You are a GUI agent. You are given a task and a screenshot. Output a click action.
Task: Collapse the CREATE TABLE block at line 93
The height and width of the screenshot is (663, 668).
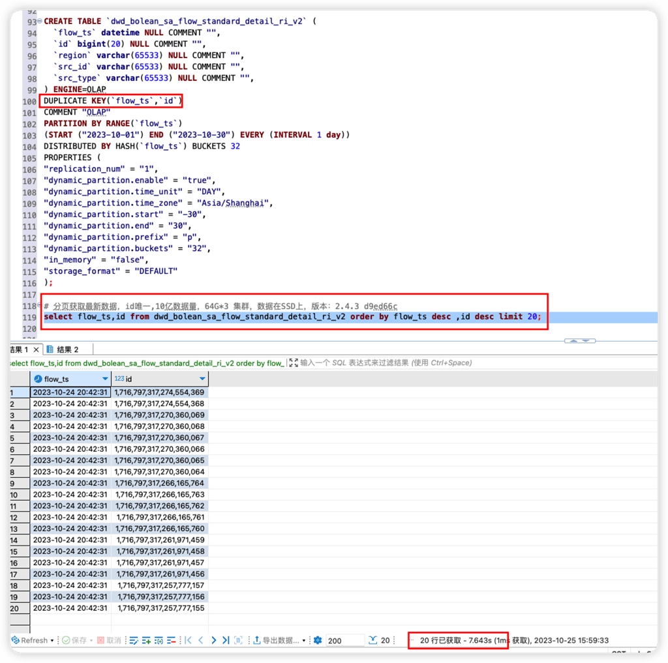[39, 22]
